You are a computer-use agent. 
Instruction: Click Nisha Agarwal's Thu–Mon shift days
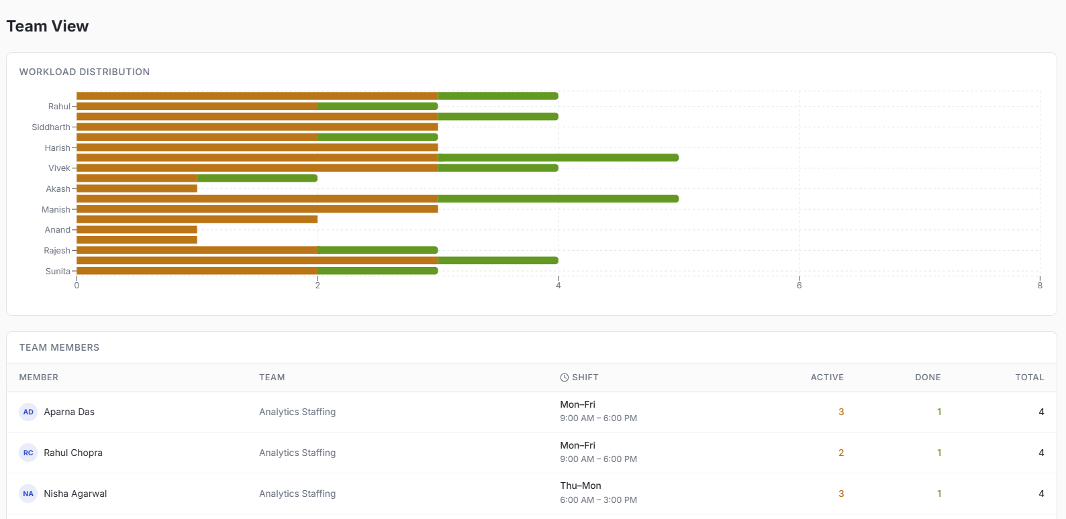(581, 485)
